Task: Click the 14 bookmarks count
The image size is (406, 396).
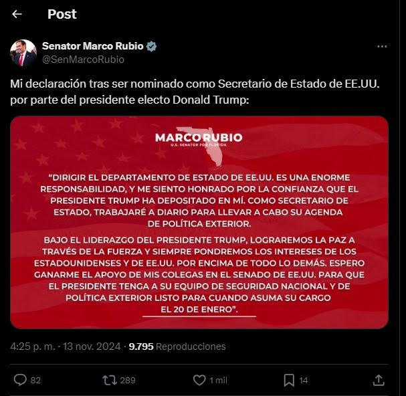Action: pos(304,380)
